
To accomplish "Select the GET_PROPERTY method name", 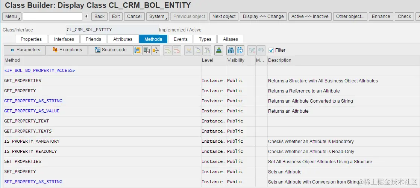I will point(20,91).
